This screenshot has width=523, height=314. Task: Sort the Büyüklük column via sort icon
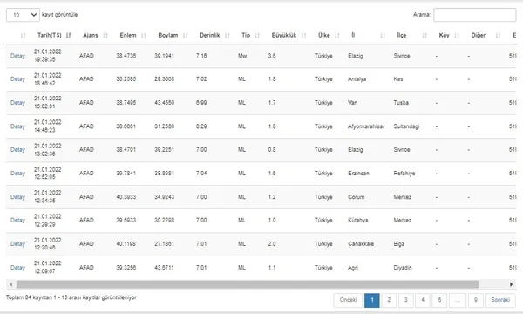(x=304, y=36)
